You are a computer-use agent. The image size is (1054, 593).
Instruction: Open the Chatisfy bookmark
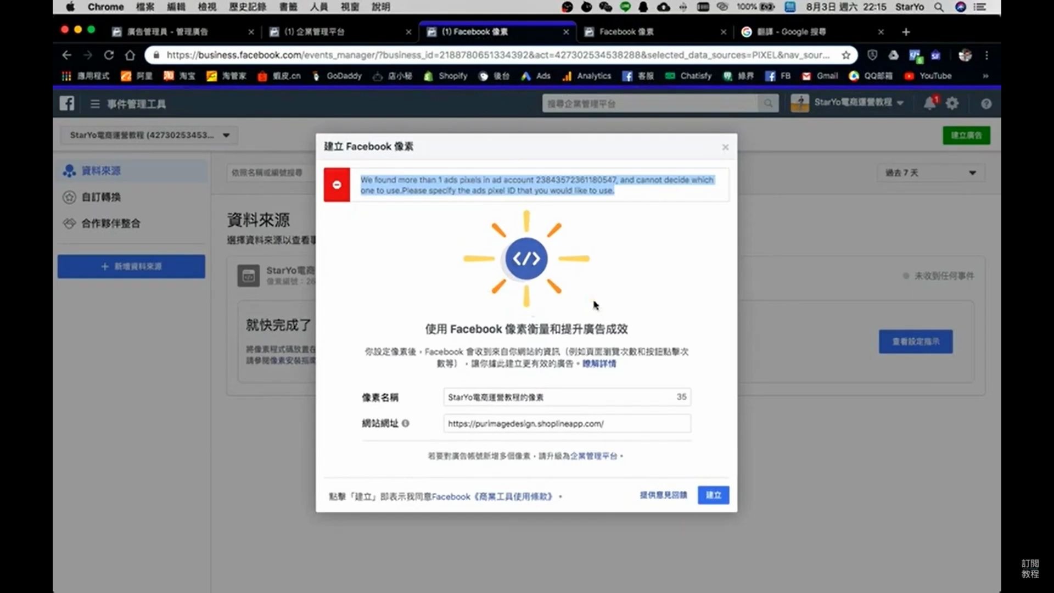pyautogui.click(x=688, y=76)
